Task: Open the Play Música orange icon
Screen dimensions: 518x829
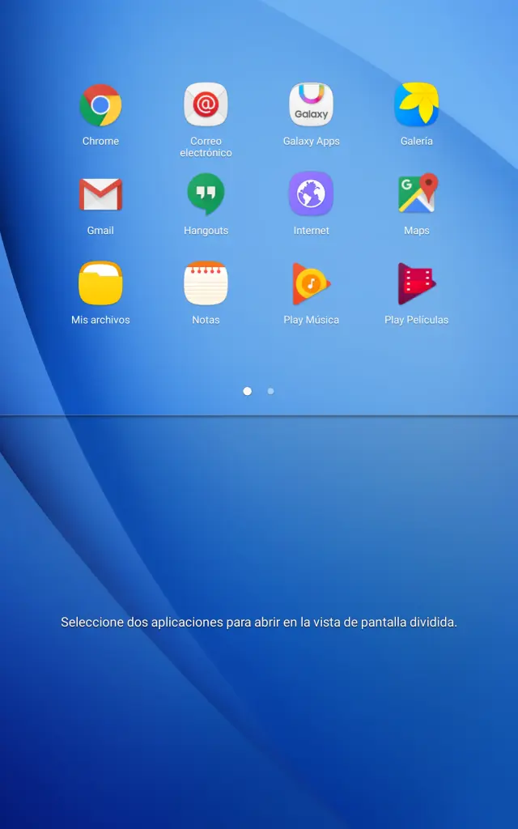Action: click(311, 284)
